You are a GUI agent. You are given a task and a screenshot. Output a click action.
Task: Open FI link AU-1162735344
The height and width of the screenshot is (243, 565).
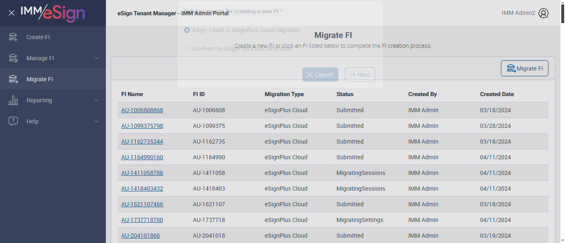(x=142, y=142)
